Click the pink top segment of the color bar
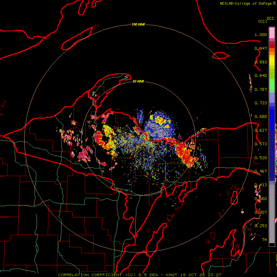The width and height of the screenshot is (277, 277). pos(272,33)
